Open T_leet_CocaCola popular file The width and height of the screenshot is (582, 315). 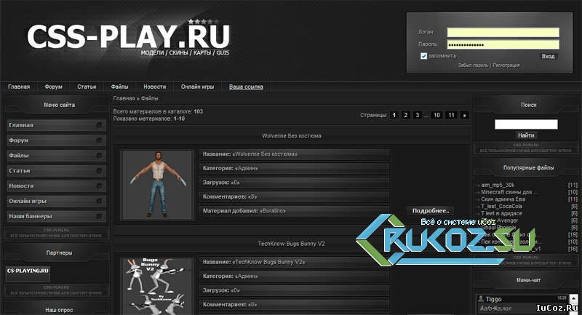[x=501, y=207]
